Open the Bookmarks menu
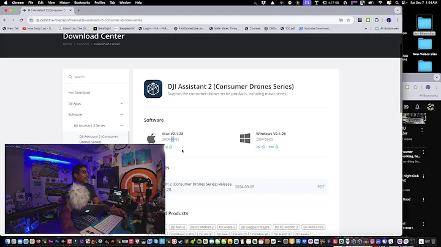Image resolution: width=441 pixels, height=247 pixels. point(82,2)
